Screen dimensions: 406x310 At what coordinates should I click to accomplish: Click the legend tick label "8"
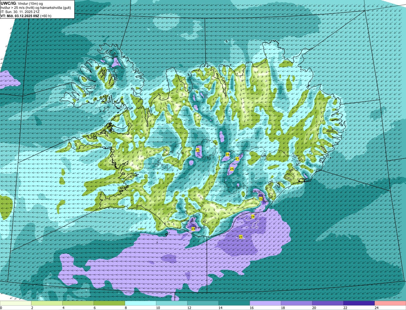[125, 308]
